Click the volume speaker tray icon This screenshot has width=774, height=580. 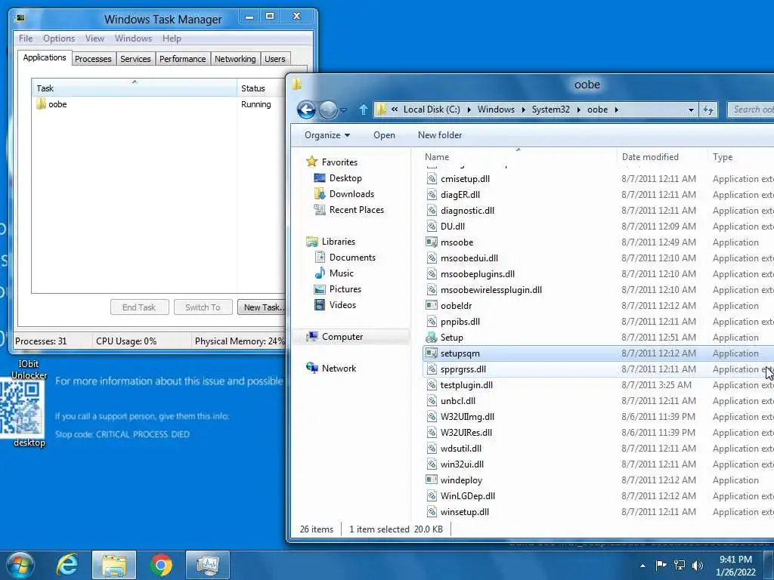click(x=697, y=565)
